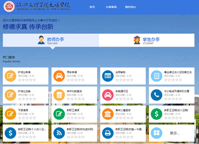Open 办事事项 in the top navigation
Screen dimensions: 199x144
pyautogui.click(x=111, y=7)
